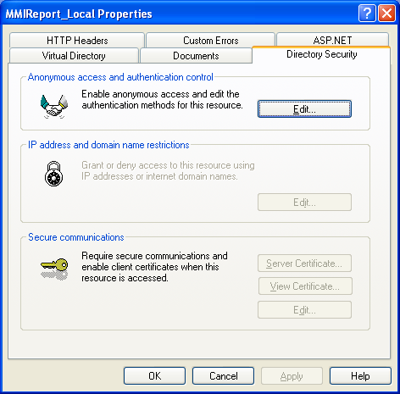Image resolution: width=400 pixels, height=394 pixels.
Task: Dismiss the dialog with Cancel
Action: (x=223, y=376)
